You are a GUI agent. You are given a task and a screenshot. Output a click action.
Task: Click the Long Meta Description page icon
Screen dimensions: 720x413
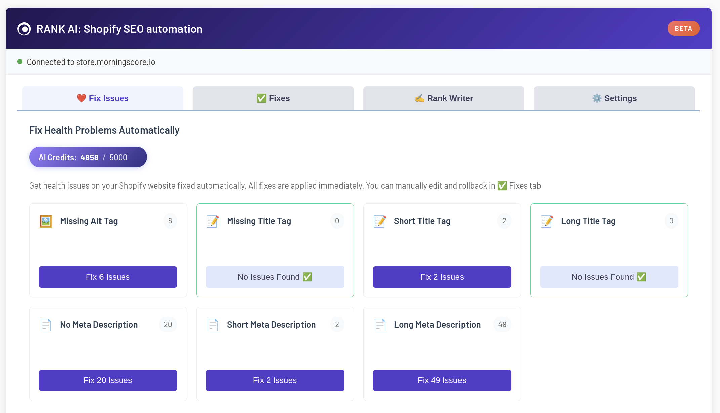[380, 325]
